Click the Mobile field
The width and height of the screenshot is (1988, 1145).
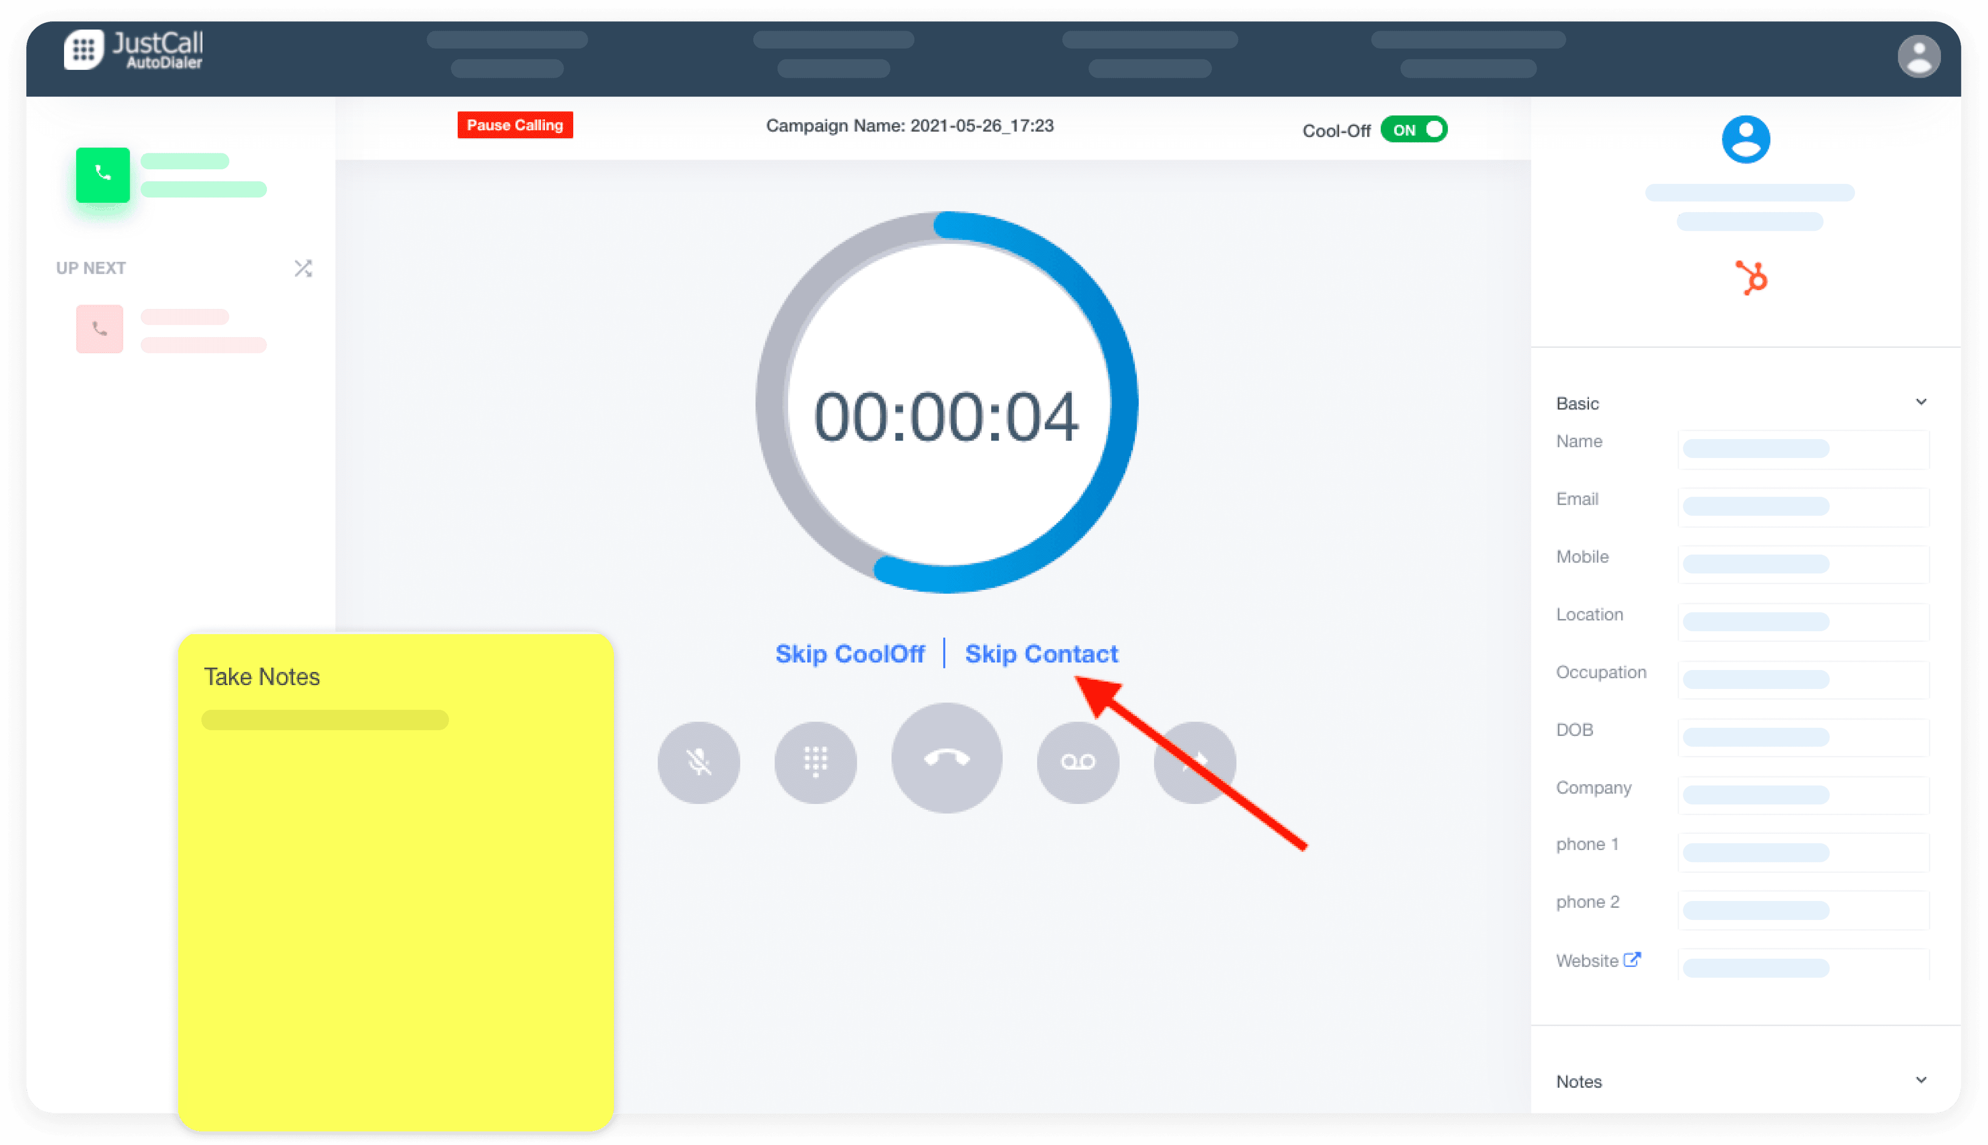coord(1803,564)
